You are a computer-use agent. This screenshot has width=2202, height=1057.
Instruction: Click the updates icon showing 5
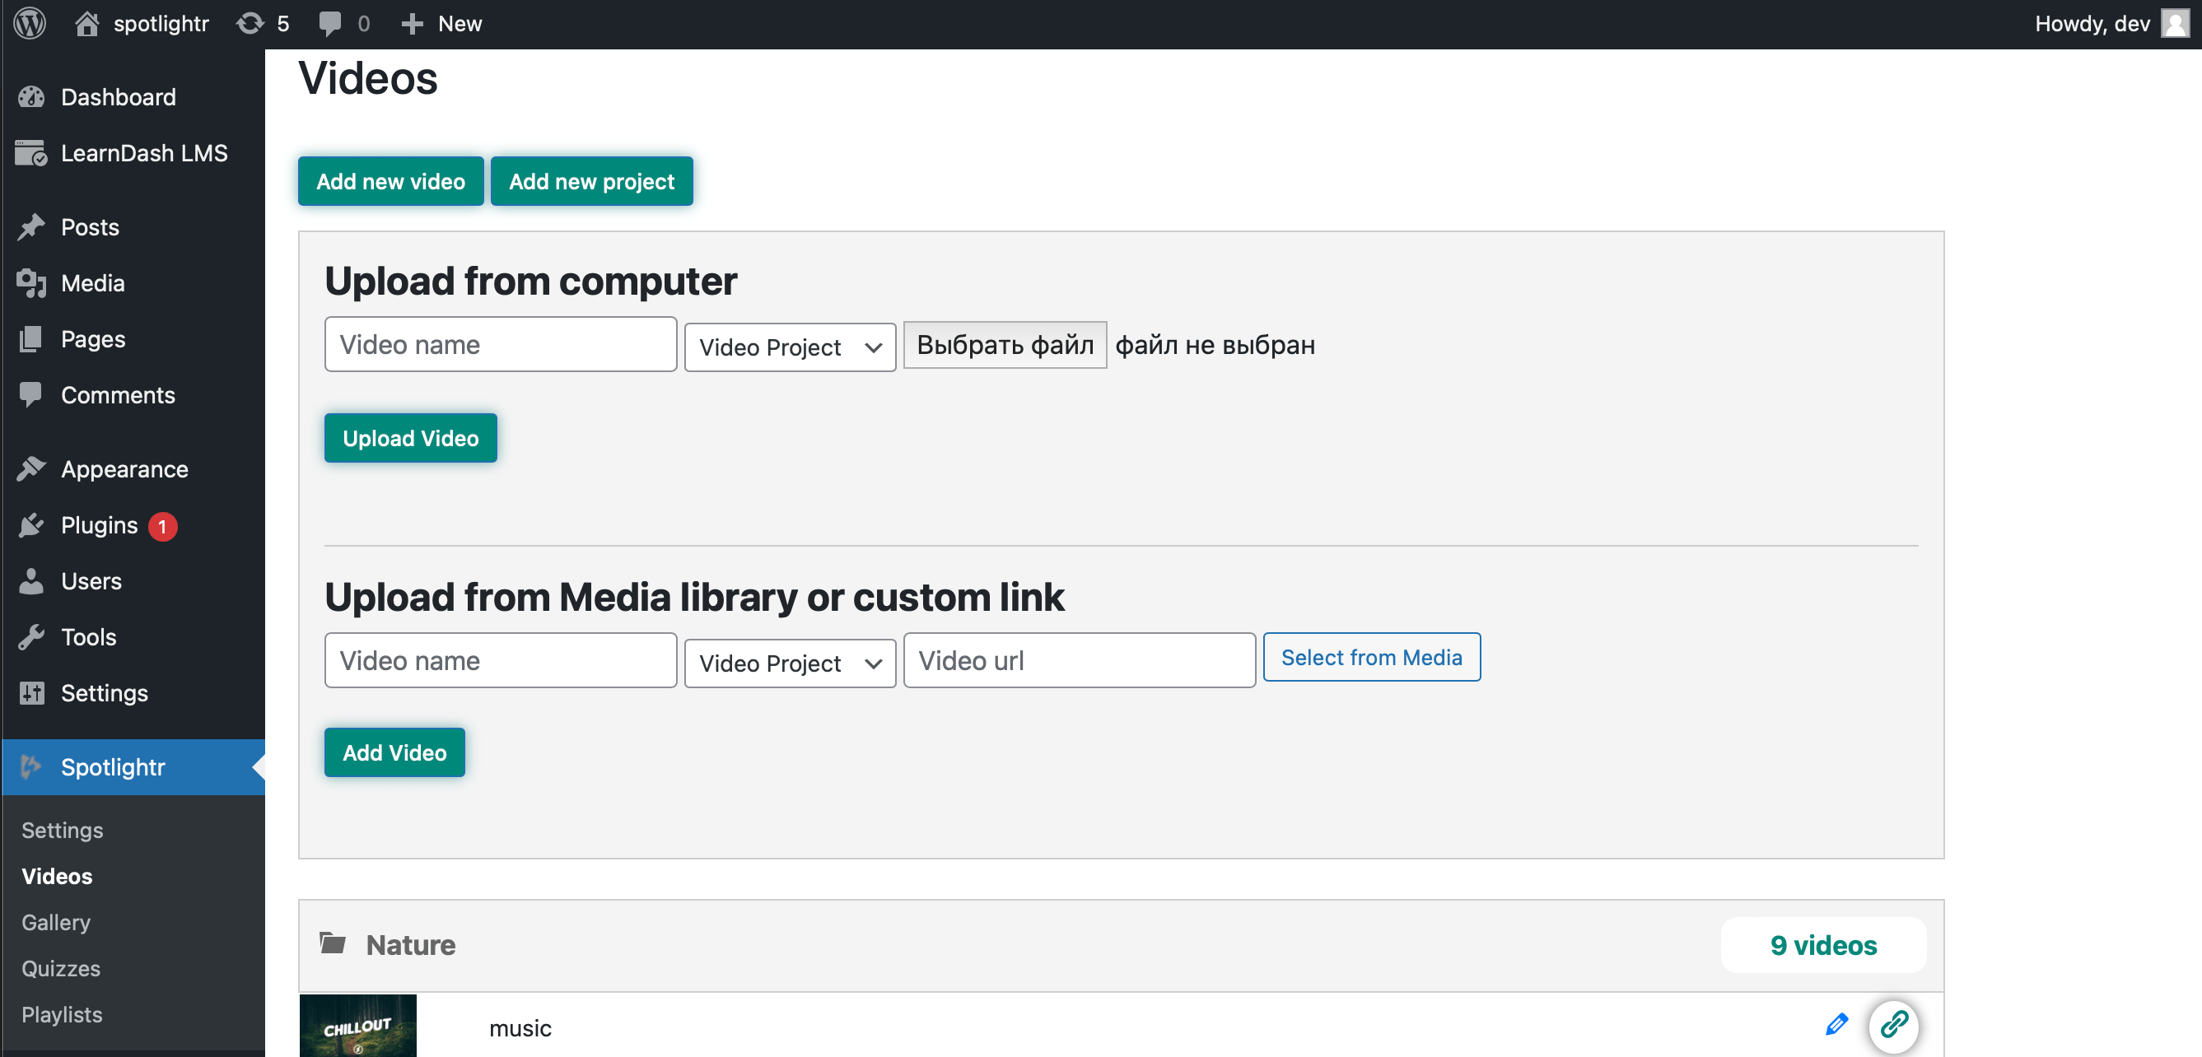[x=250, y=23]
